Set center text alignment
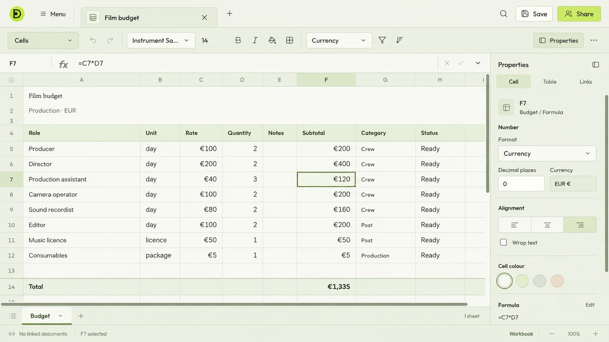Image resolution: width=609 pixels, height=342 pixels. pyautogui.click(x=547, y=225)
